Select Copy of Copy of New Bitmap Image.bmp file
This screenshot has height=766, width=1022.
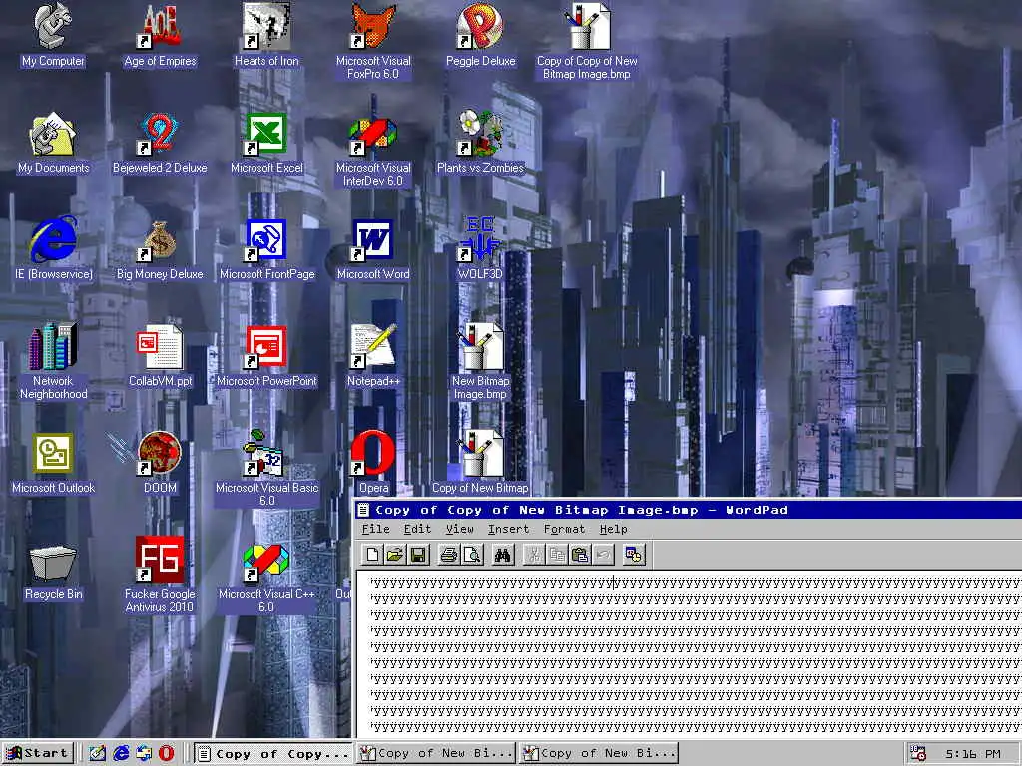[587, 42]
